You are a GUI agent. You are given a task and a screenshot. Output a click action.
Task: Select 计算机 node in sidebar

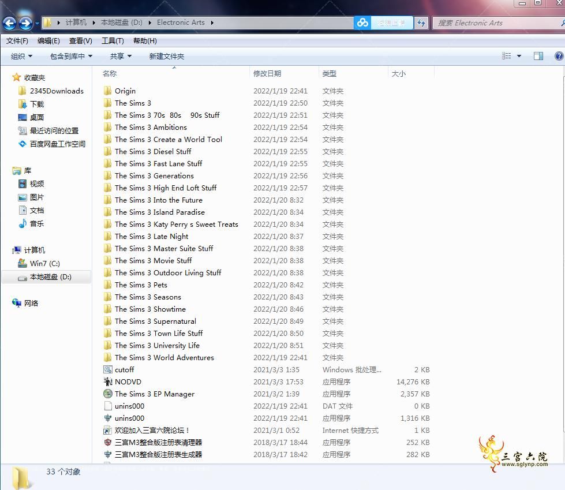[34, 250]
